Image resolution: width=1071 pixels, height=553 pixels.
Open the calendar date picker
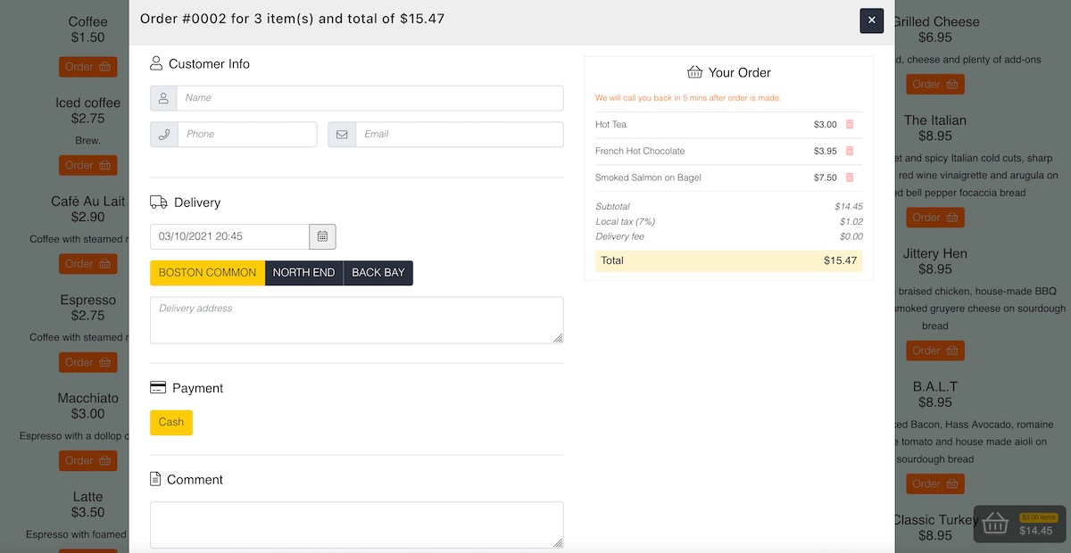tap(322, 237)
